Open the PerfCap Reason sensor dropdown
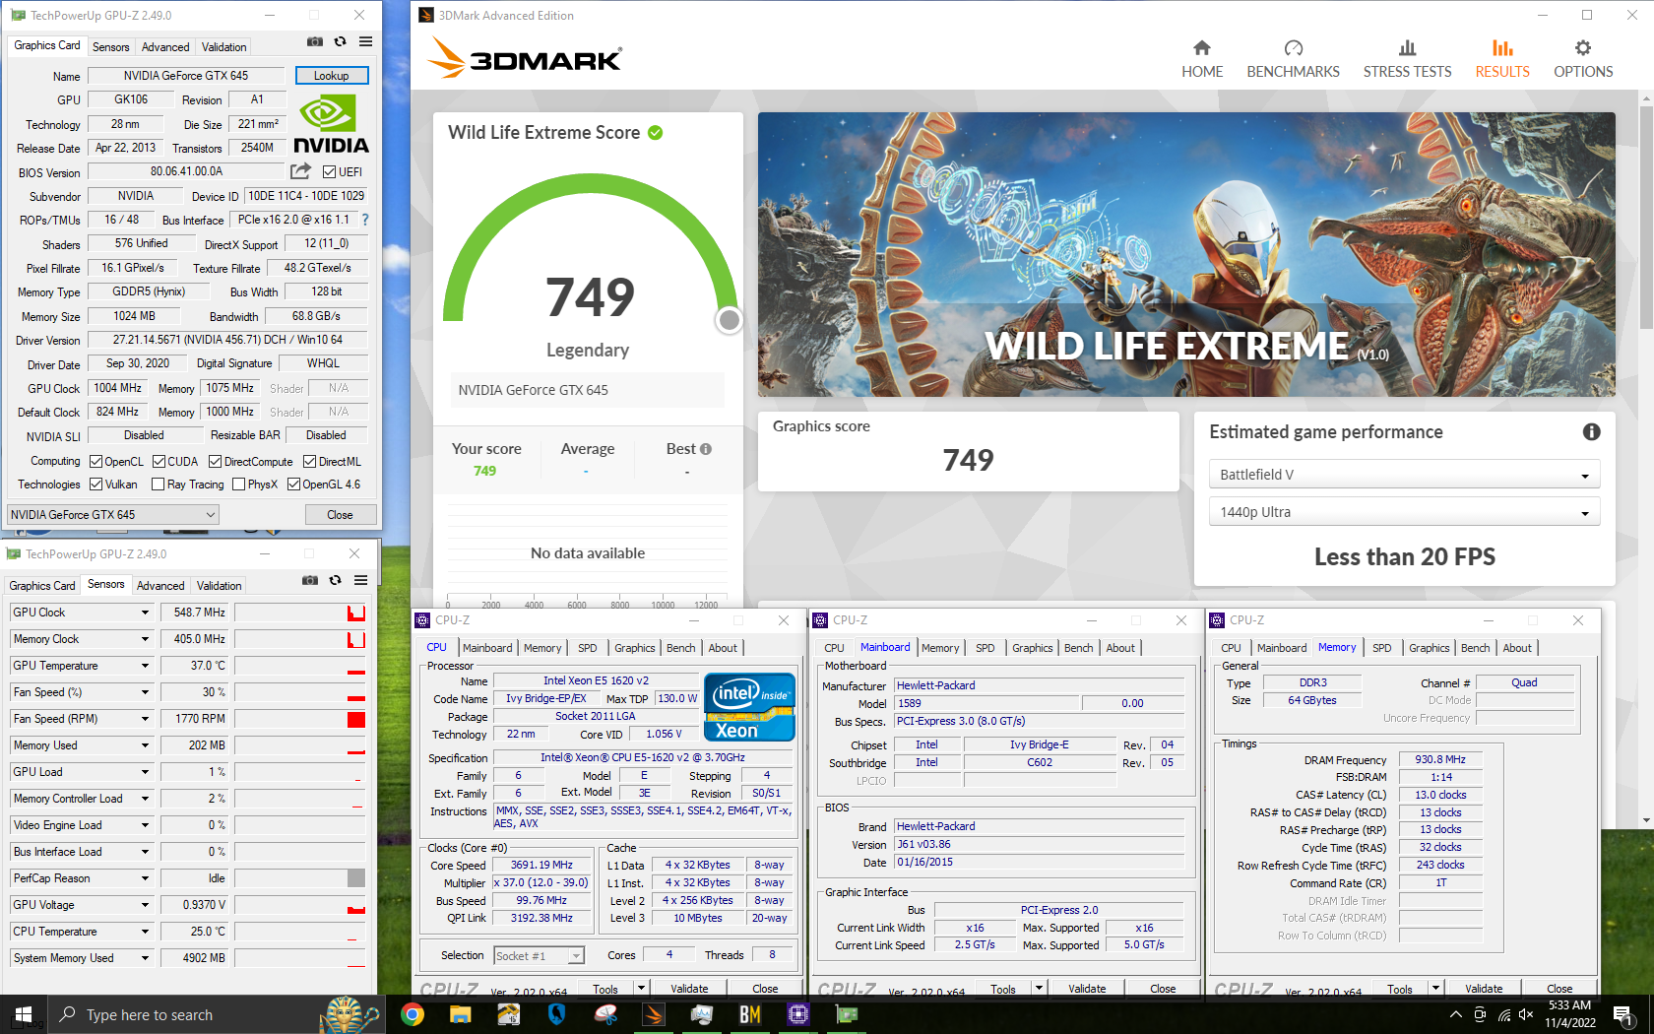This screenshot has height=1034, width=1654. [145, 878]
